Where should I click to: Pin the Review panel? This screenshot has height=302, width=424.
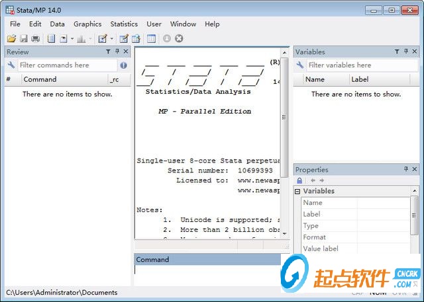tap(117, 52)
